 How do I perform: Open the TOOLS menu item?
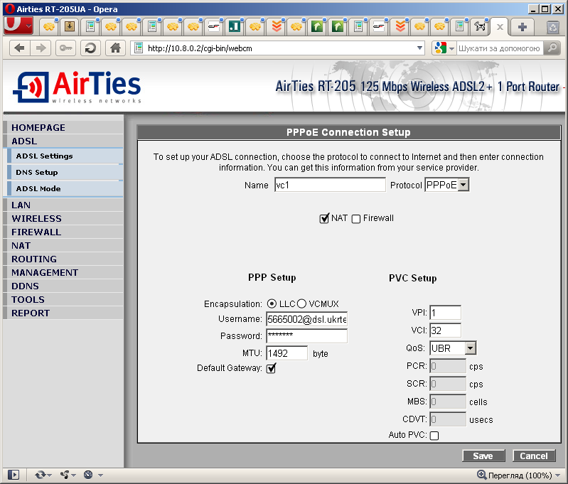[63, 300]
